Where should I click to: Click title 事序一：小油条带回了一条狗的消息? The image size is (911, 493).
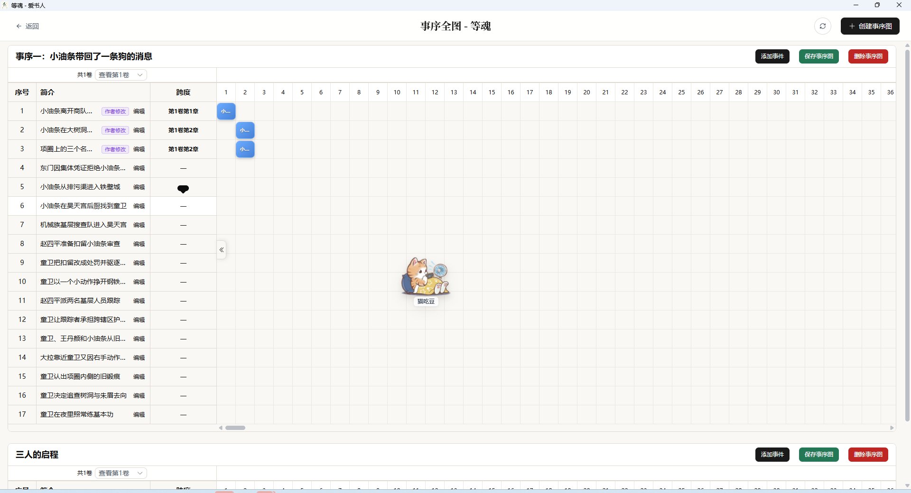tap(84, 56)
